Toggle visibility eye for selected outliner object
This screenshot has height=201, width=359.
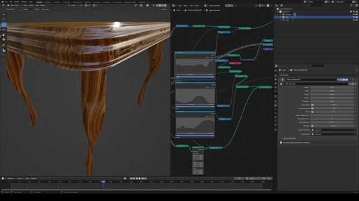(x=354, y=17)
